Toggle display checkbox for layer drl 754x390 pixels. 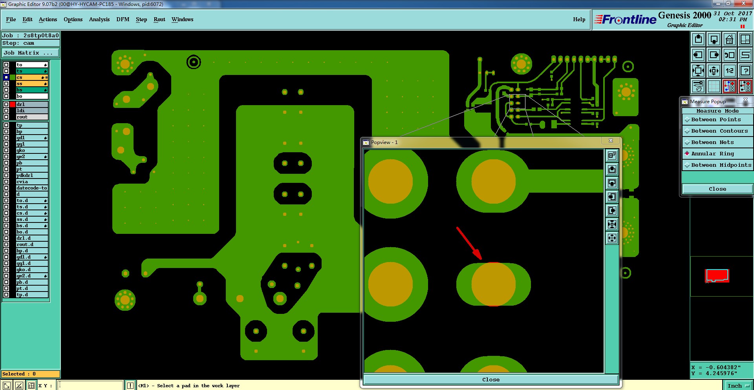pos(6,104)
